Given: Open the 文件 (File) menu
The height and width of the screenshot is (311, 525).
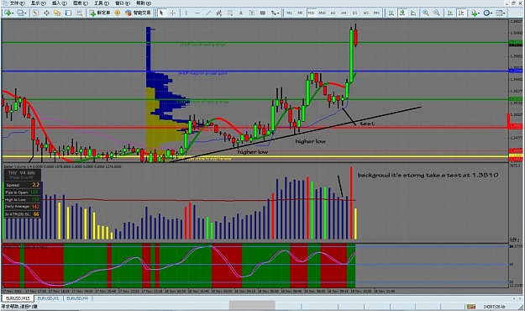Looking at the screenshot, I should [17, 3].
